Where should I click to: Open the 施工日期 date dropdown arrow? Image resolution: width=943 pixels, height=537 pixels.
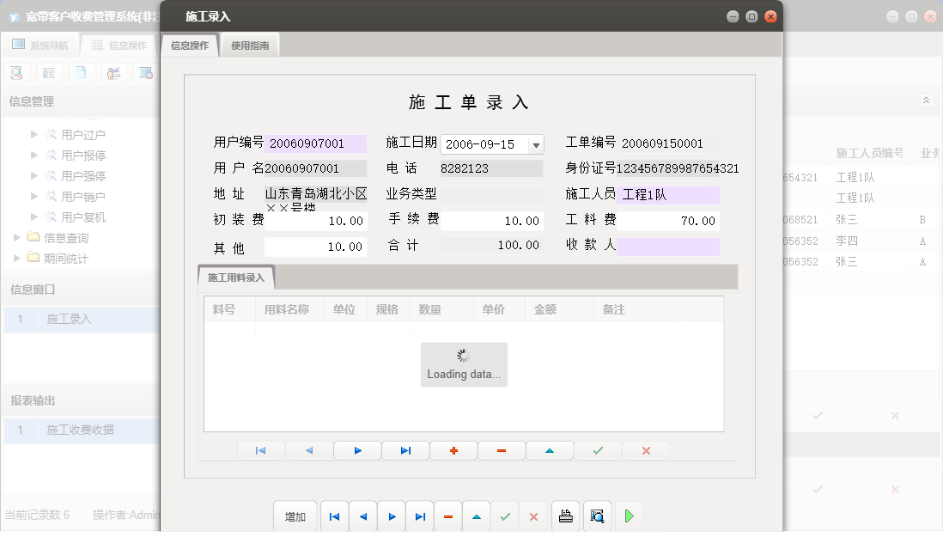536,144
